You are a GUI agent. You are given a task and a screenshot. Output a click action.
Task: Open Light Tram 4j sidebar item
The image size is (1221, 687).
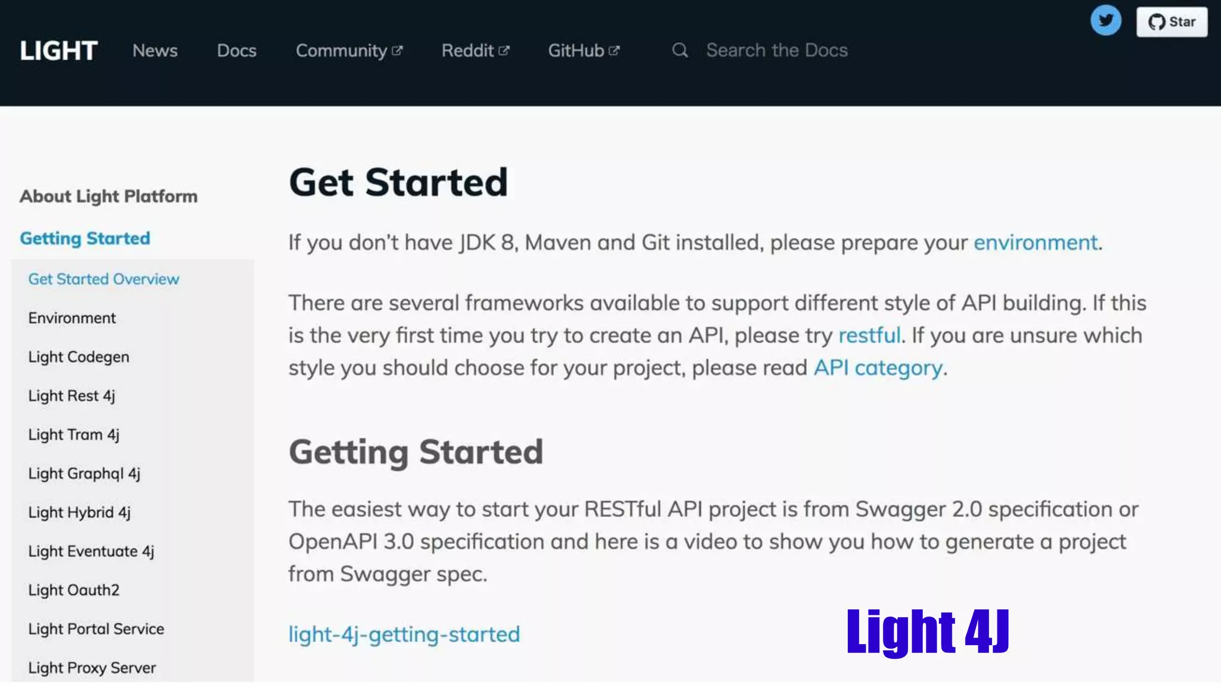tap(74, 435)
